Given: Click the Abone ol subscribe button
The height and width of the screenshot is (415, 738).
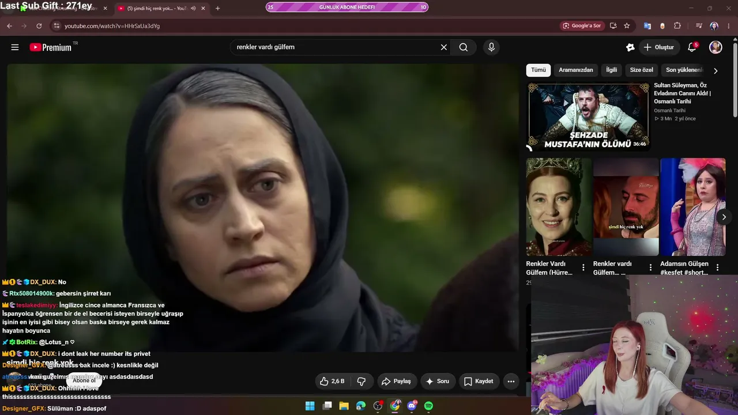Looking at the screenshot, I should [x=84, y=380].
